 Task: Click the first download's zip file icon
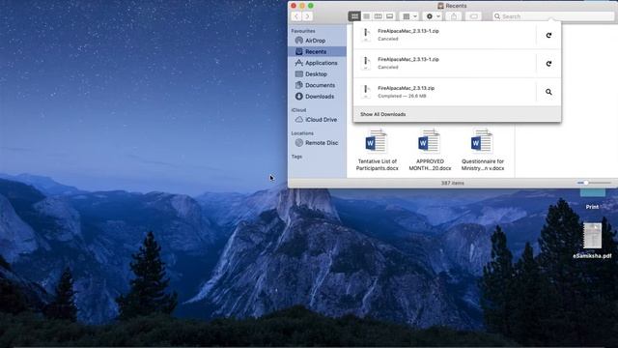pyautogui.click(x=366, y=35)
